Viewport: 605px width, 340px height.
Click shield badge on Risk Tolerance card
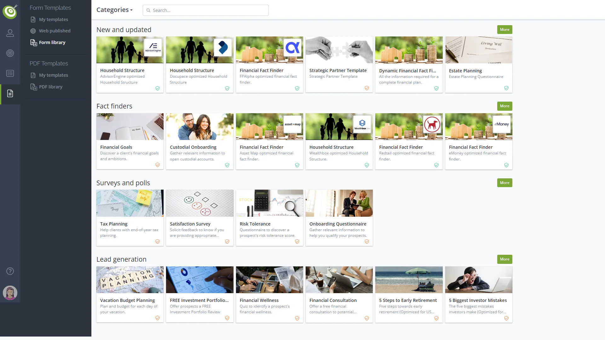(x=297, y=242)
